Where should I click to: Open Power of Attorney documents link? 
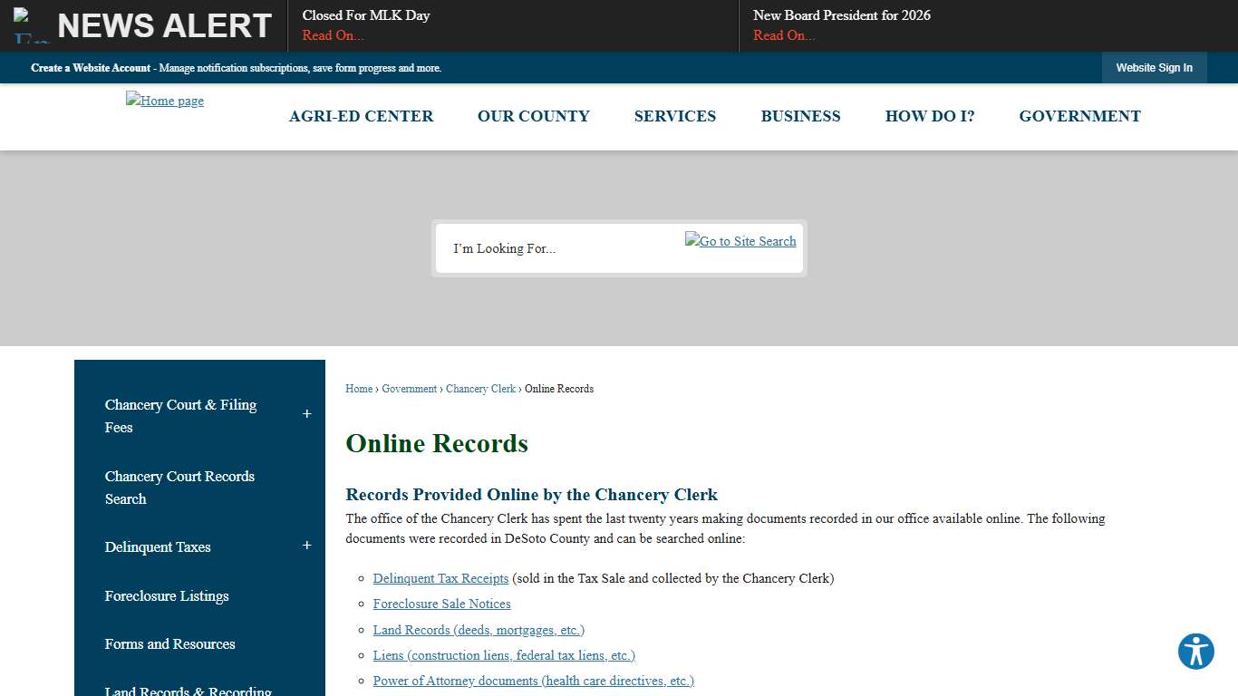(533, 681)
